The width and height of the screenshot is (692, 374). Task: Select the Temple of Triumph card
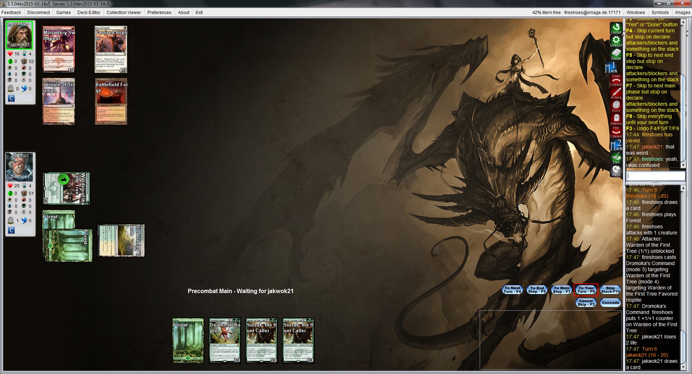(59, 102)
